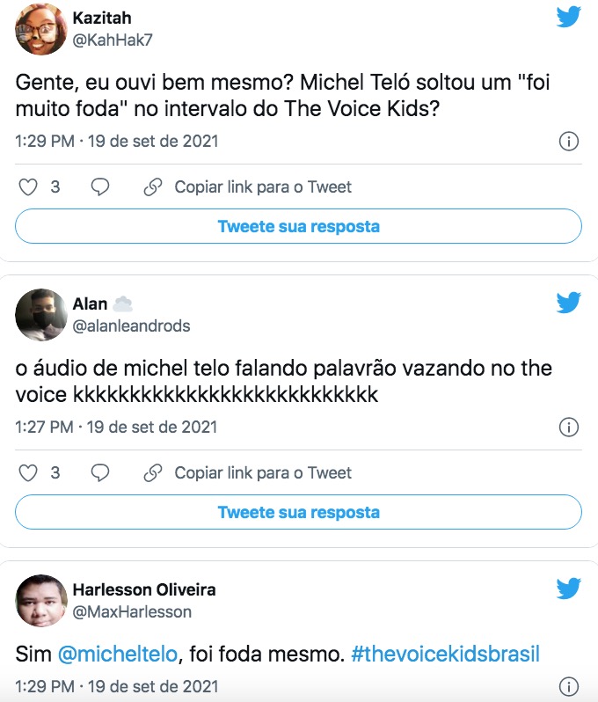Copy link for Kazitah's tweet
Image resolution: width=598 pixels, height=702 pixels.
[x=248, y=187]
